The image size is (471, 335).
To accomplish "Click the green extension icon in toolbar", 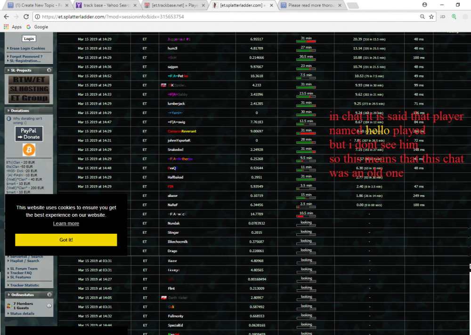I will [454, 16].
